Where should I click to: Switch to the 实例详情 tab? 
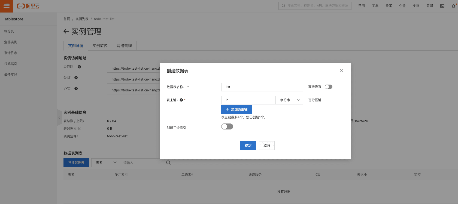(76, 46)
